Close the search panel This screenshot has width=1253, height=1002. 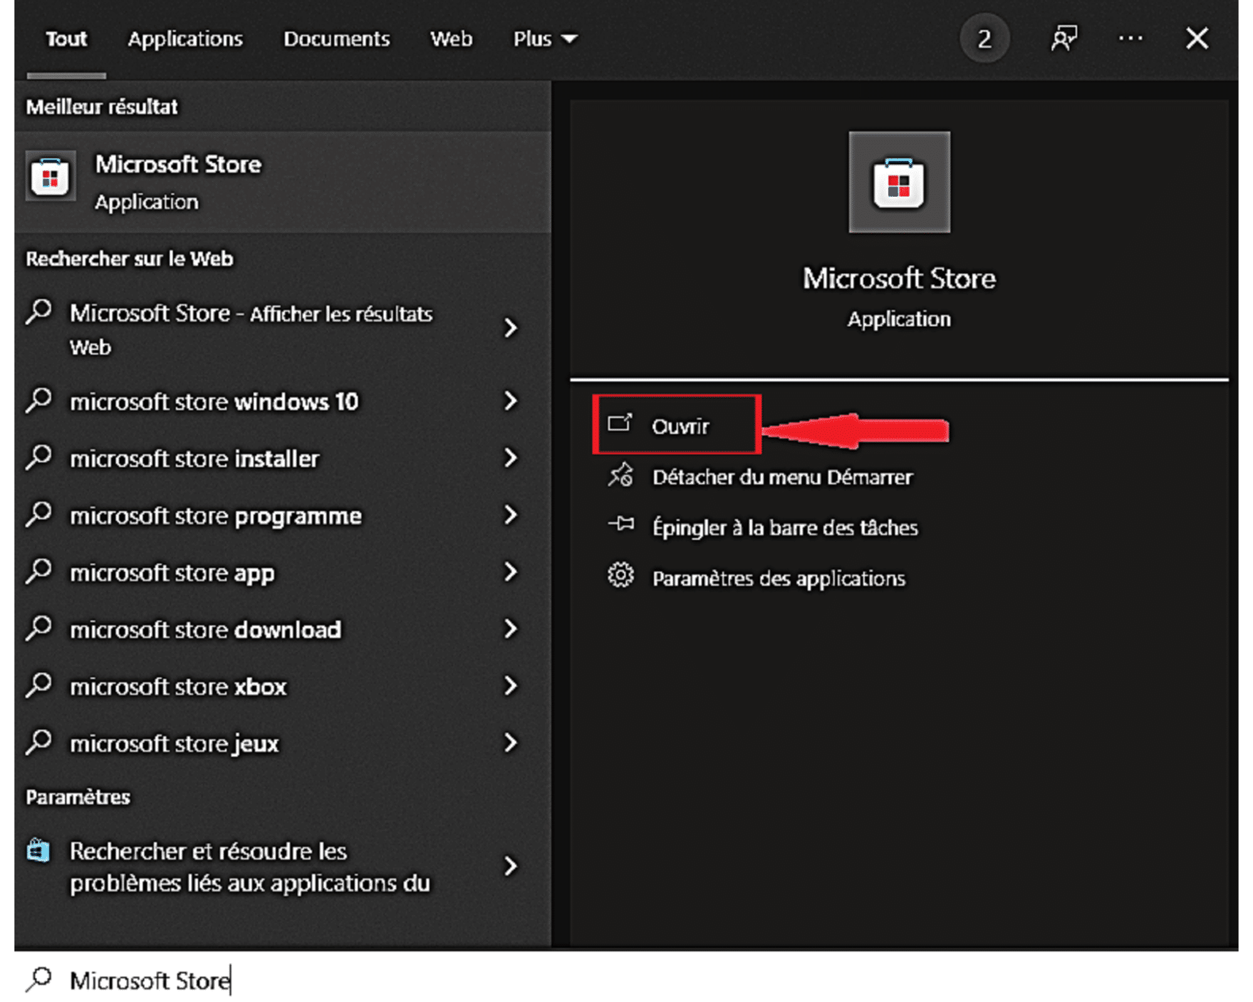pos(1197,39)
